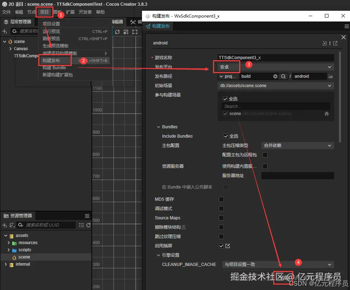Image resolution: width=350 pixels, height=290 pixels.
Task: Click the 服务器地址 input field
Action: coord(298,176)
